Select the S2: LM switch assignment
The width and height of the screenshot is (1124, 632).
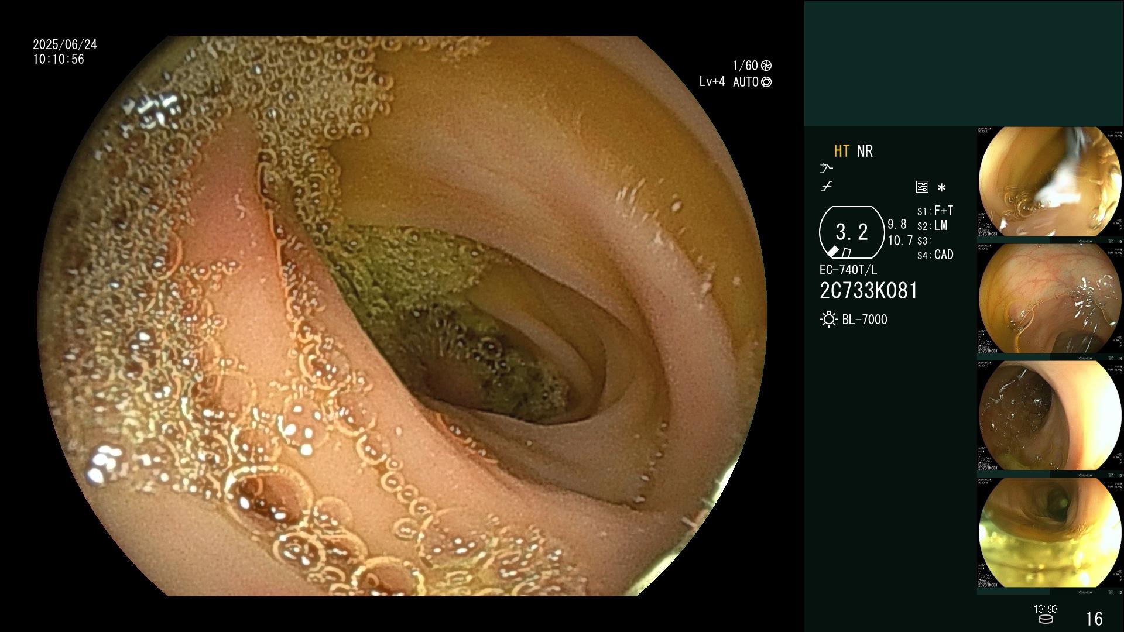[932, 226]
